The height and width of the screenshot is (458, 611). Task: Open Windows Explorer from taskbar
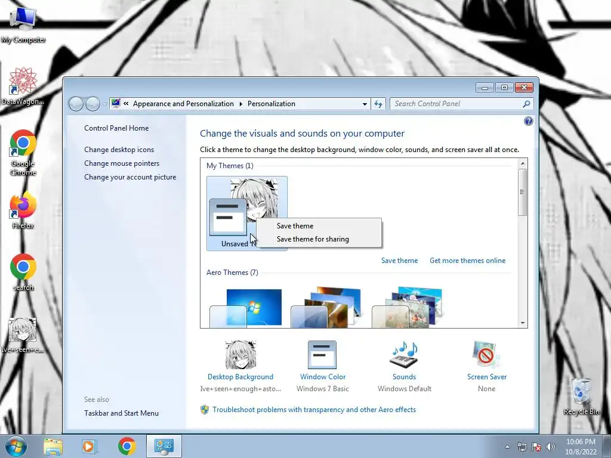(53, 446)
